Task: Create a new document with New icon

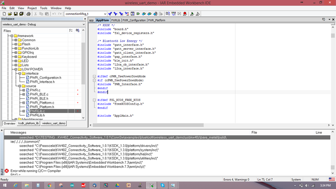Action: coord(4,14)
